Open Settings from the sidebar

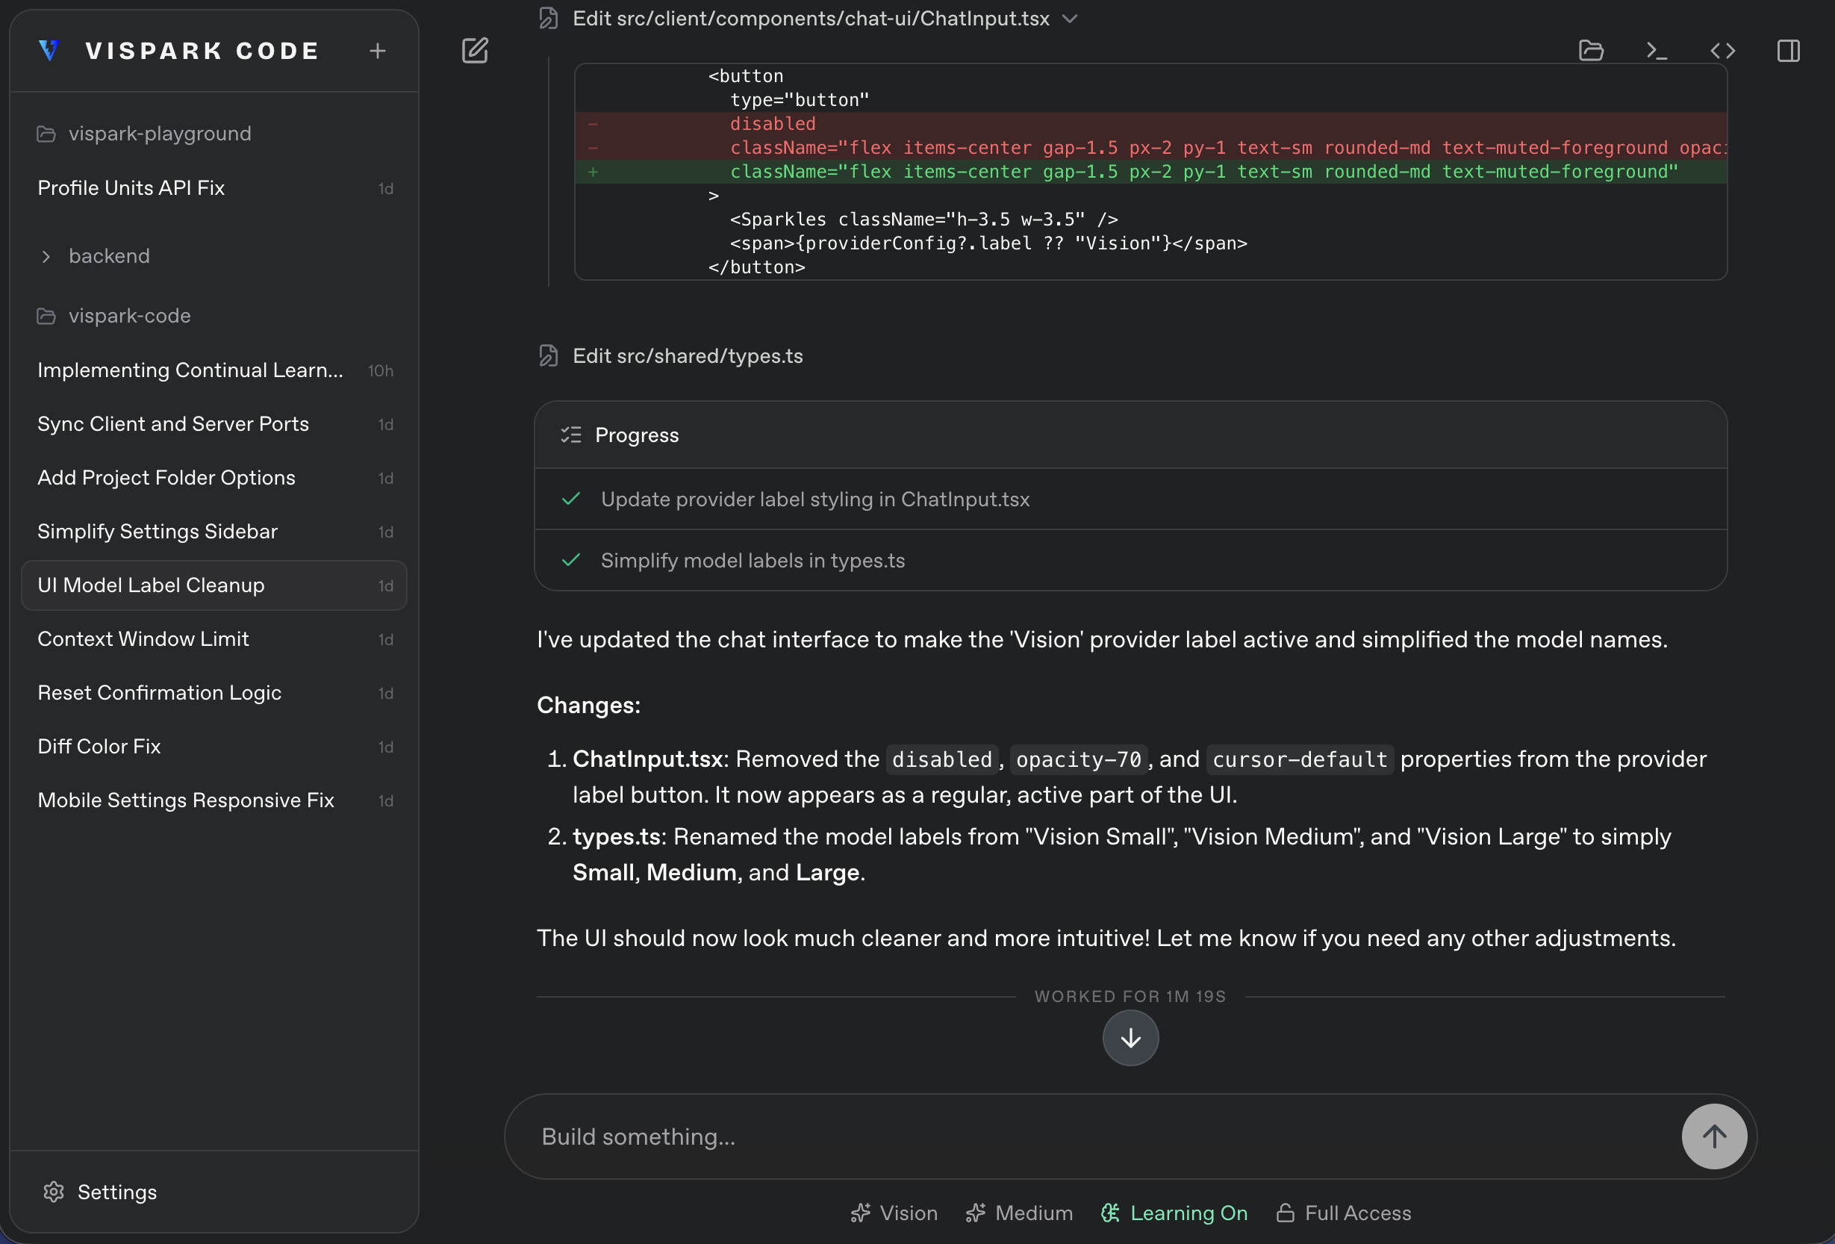pyautogui.click(x=99, y=1192)
